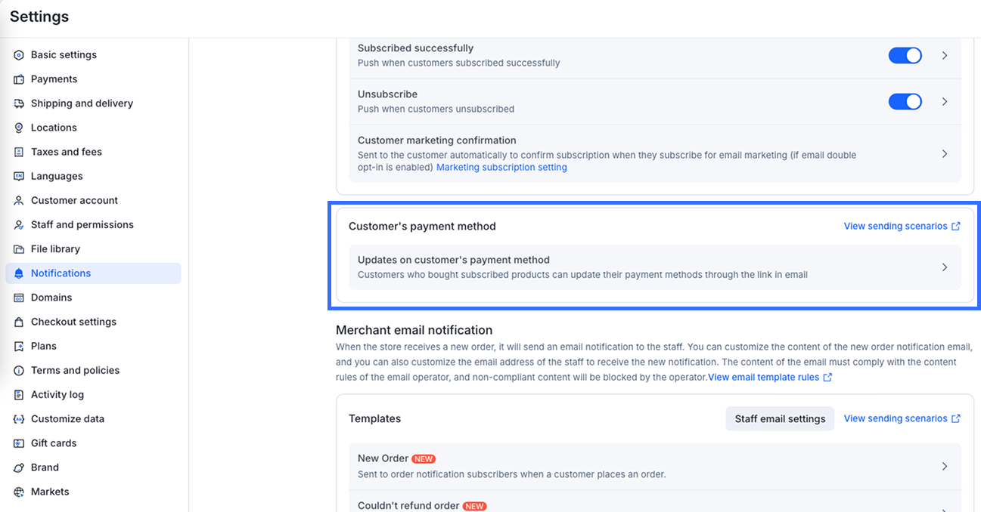This screenshot has width=981, height=512.
Task: Expand the New Order template chevron
Action: [x=945, y=466]
